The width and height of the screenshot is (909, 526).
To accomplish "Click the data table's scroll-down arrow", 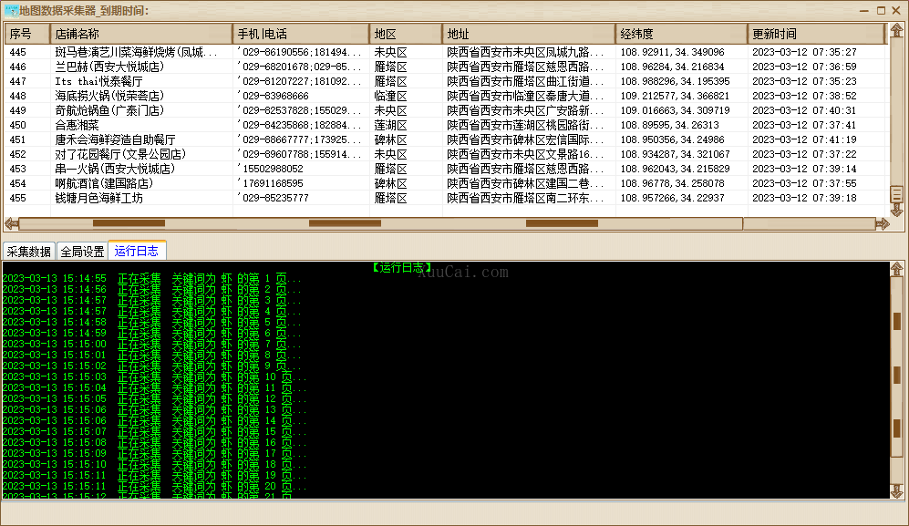I will [x=896, y=210].
